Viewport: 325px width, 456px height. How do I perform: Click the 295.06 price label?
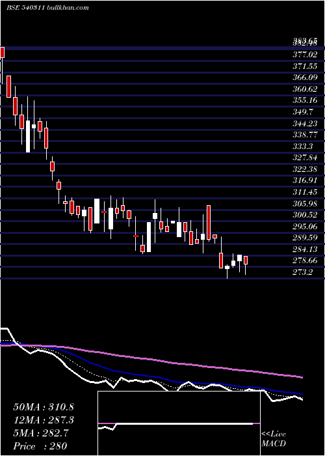(x=305, y=226)
